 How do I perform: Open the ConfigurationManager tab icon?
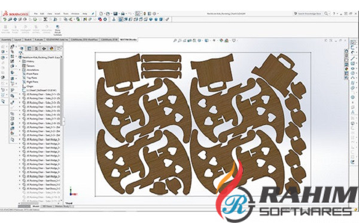tap(36, 49)
